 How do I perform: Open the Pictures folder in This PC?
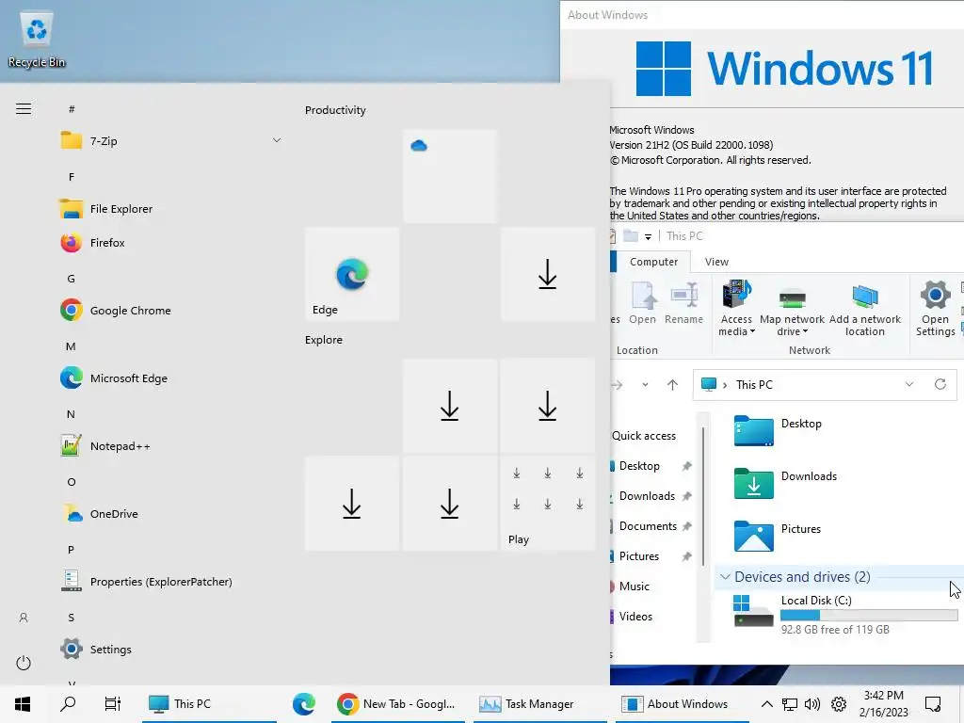click(x=777, y=536)
